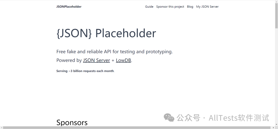Image resolution: width=278 pixels, height=129 pixels.
Task: Follow the LowDB hyperlink
Action: [x=123, y=60]
